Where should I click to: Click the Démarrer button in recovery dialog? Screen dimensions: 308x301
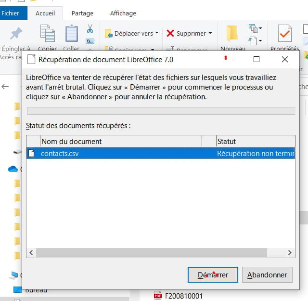213,275
